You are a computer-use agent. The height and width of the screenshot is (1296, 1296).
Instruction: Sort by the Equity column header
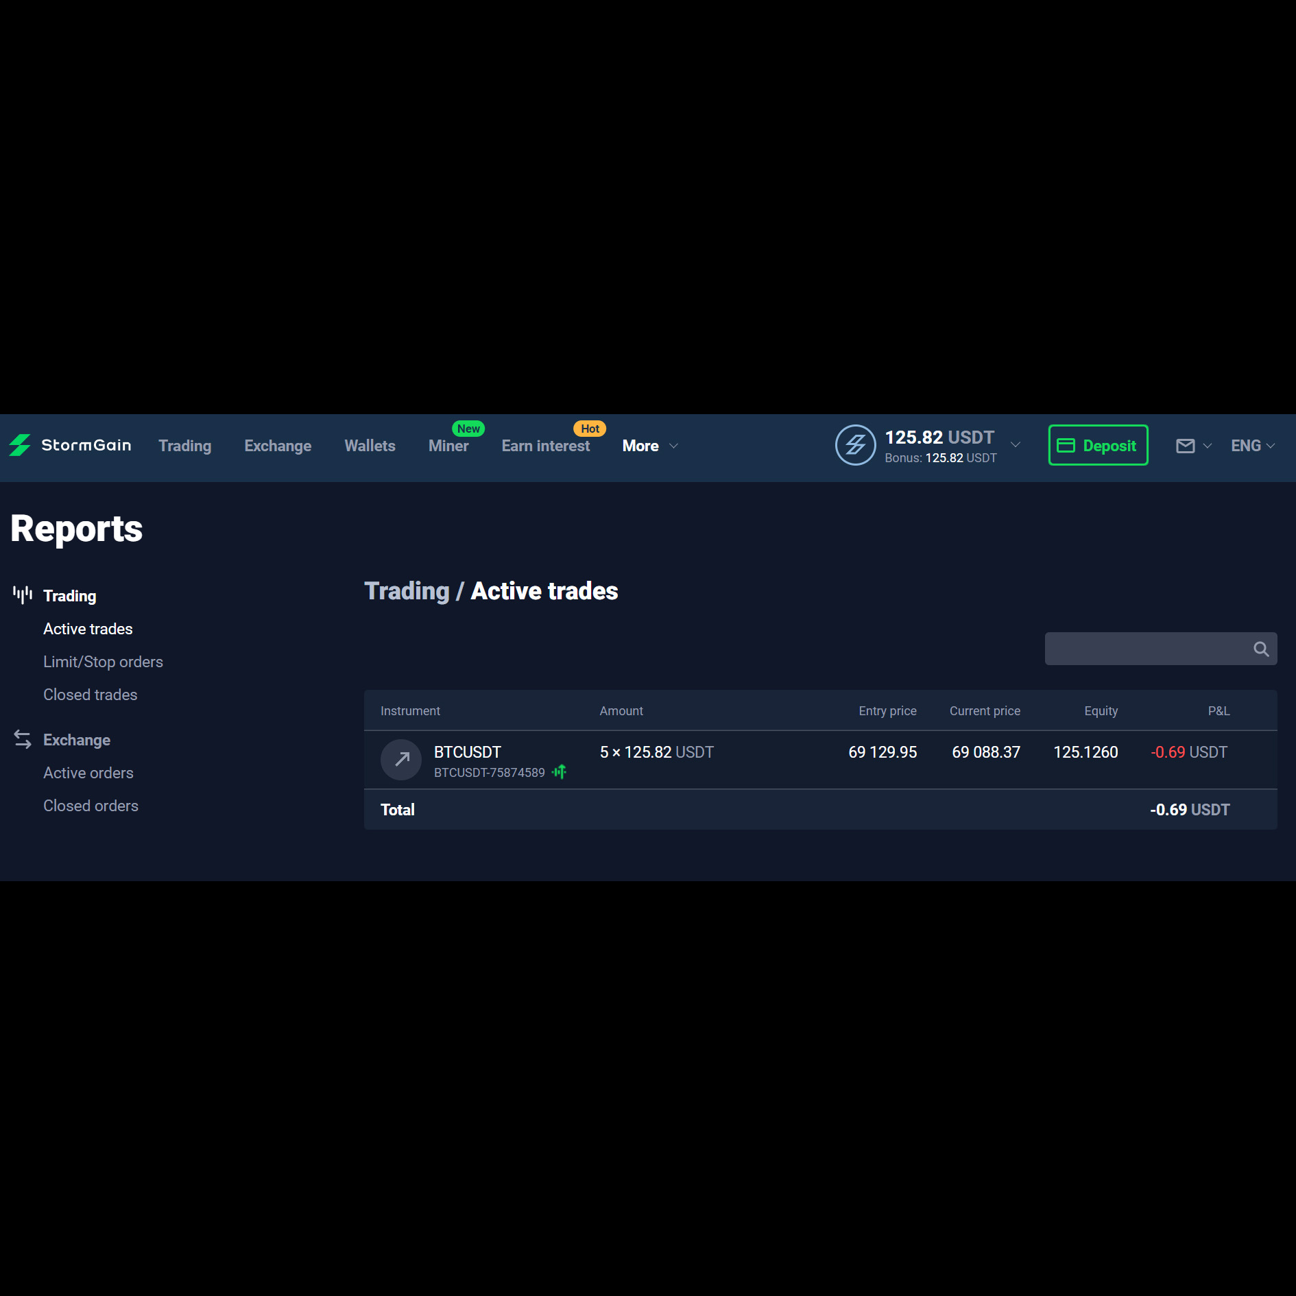1101,711
